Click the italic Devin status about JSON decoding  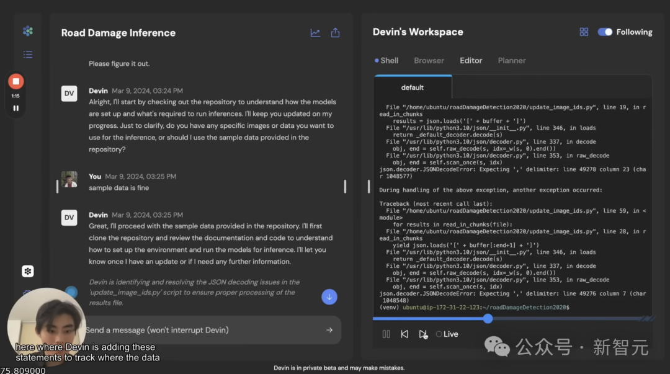coord(194,292)
